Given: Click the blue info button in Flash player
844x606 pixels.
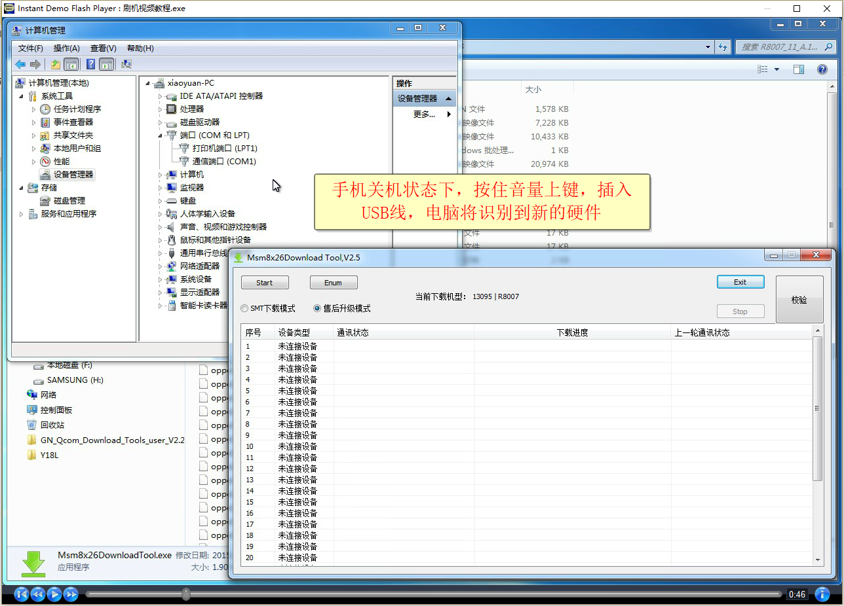Looking at the screenshot, I should [x=822, y=594].
